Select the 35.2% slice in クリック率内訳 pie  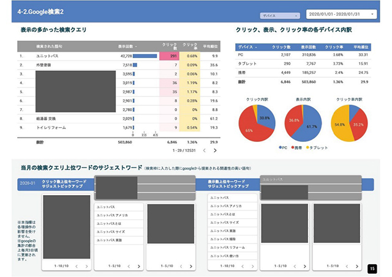[358, 125]
